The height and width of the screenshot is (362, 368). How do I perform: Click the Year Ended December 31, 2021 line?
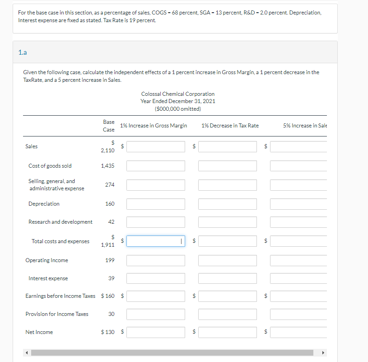178,101
